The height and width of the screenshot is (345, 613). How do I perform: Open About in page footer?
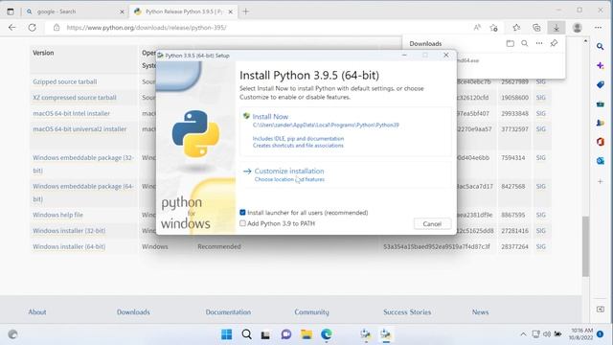(37, 312)
